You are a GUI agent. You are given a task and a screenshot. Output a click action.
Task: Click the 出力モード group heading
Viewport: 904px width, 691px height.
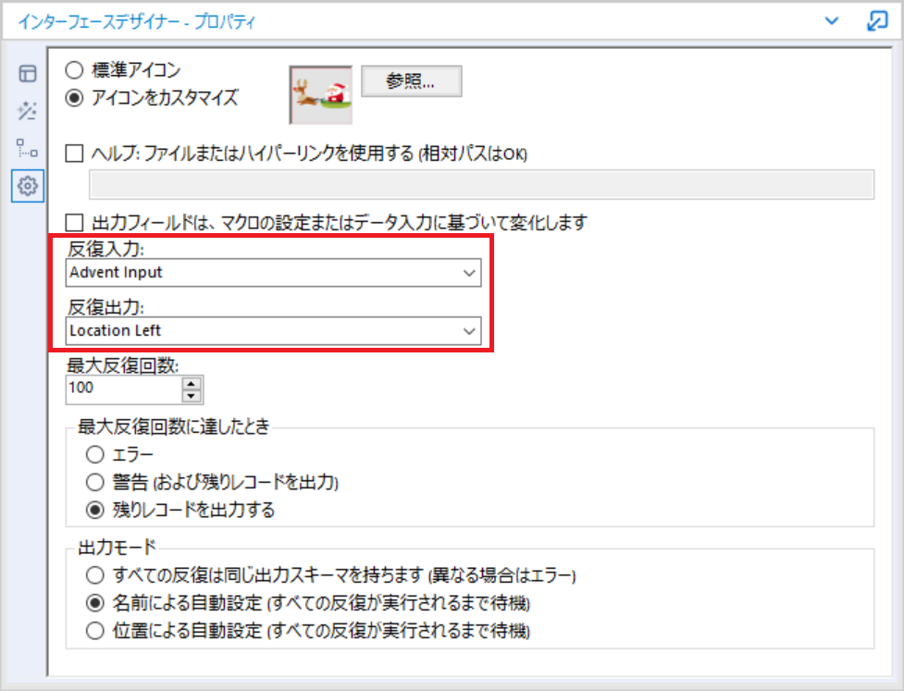pyautogui.click(x=117, y=547)
